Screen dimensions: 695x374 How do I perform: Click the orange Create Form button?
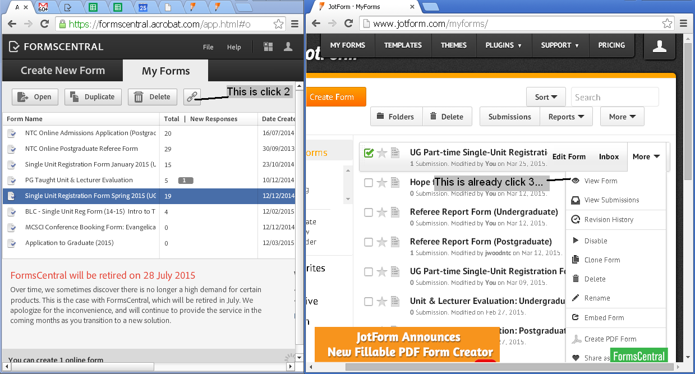[x=335, y=96]
